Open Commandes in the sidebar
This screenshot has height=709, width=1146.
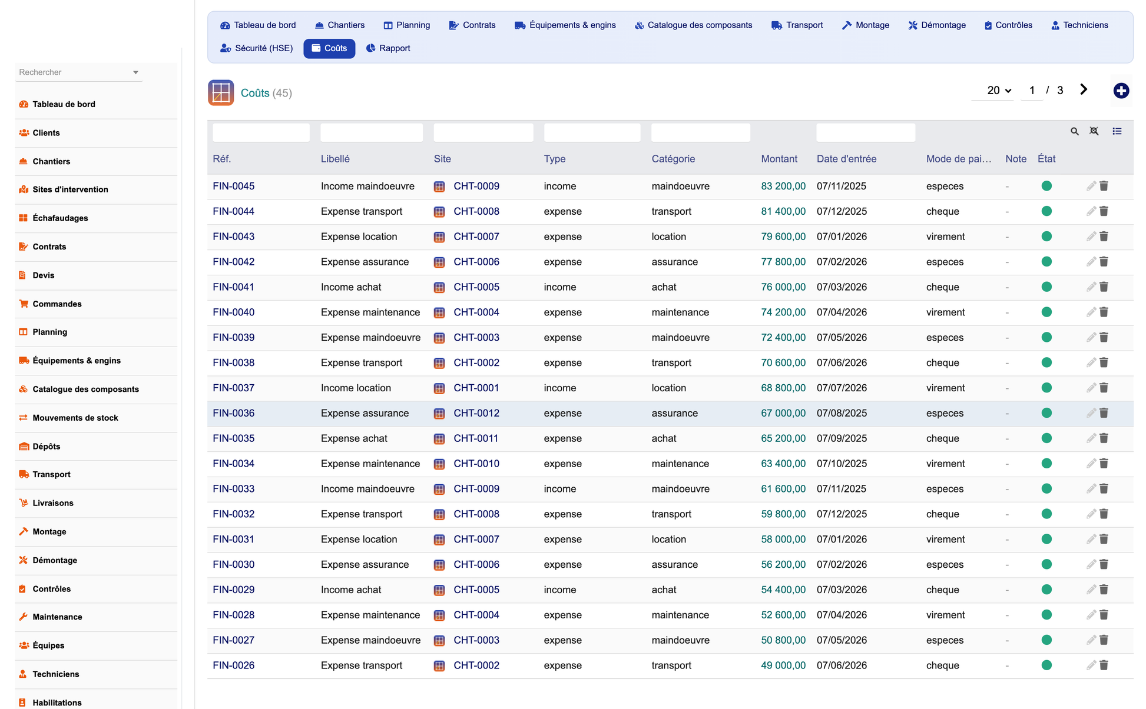[x=57, y=304]
